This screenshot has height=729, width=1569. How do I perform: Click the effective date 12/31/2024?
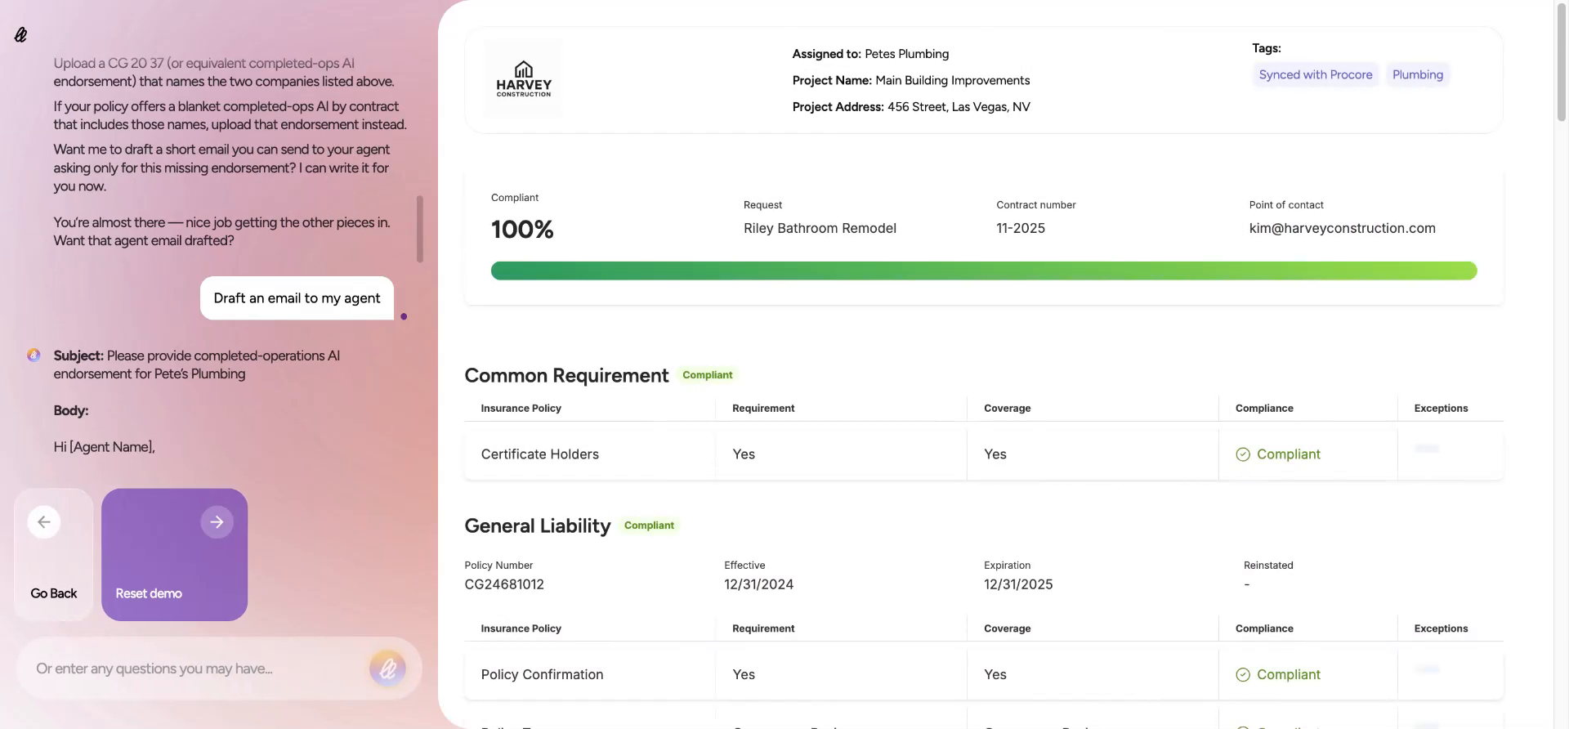tap(758, 584)
